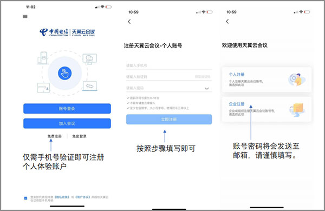Screen dimensions: 325x211
Task: Tap the 账号登录 button
Action: tap(67, 109)
